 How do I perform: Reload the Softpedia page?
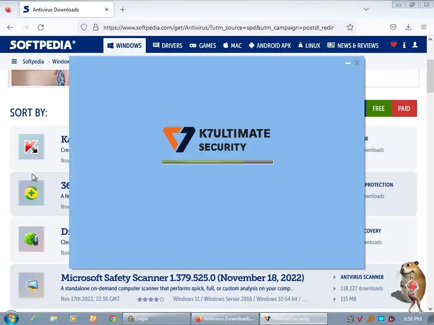tap(41, 28)
